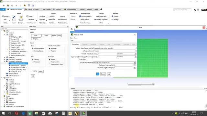Open the Setting Up Physics ribbon tab

(x=32, y=9)
